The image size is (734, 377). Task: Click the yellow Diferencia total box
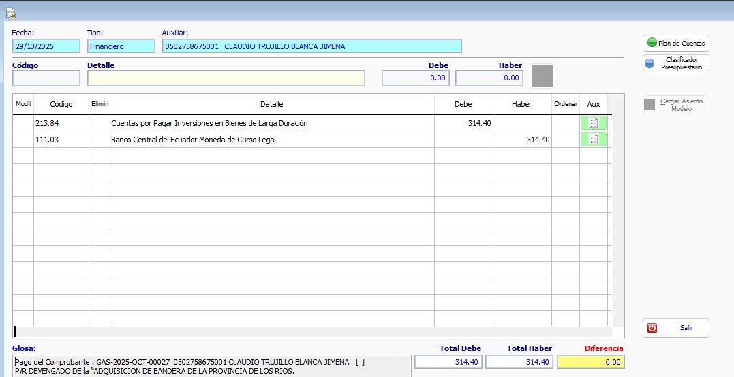(590, 361)
